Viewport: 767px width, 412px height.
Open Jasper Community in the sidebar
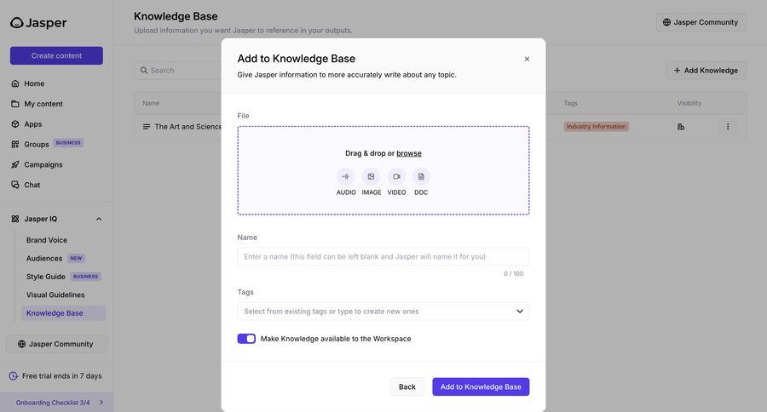coord(56,344)
